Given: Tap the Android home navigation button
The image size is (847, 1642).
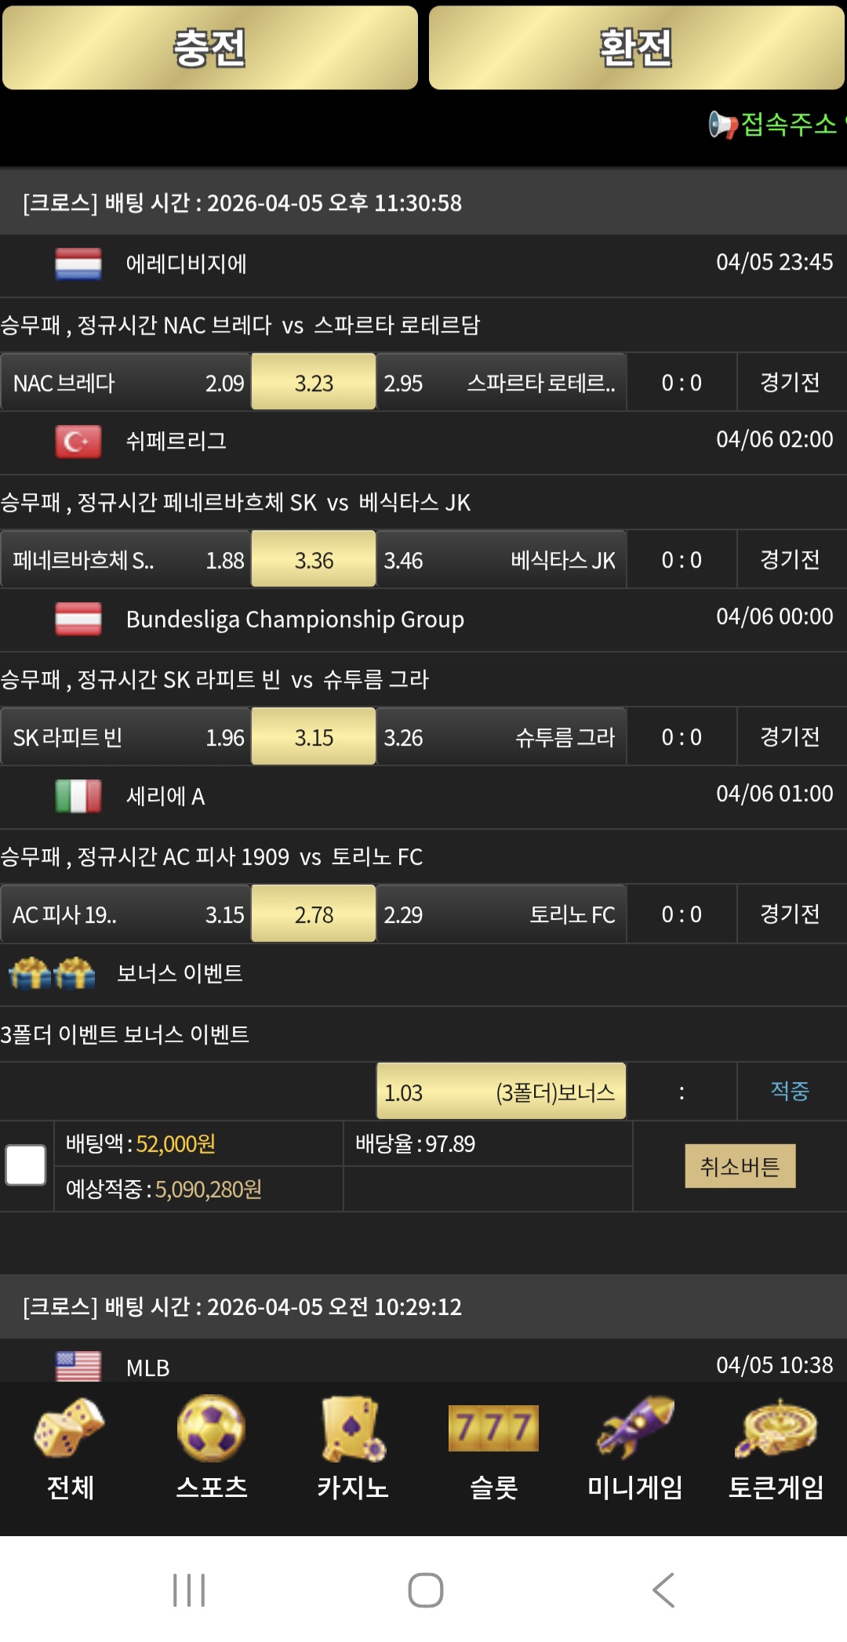Looking at the screenshot, I should (425, 1590).
